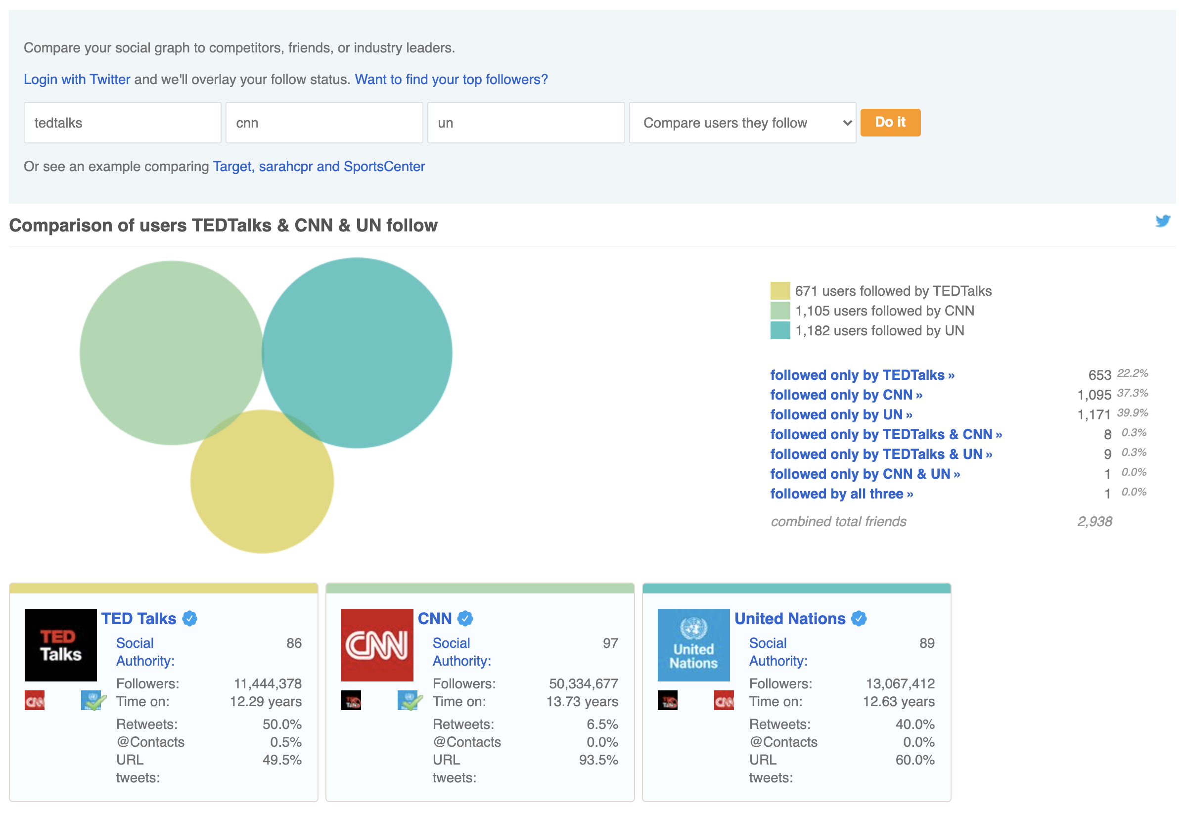Focus the tedtalks username input field
This screenshot has width=1186, height=814.
(x=123, y=123)
